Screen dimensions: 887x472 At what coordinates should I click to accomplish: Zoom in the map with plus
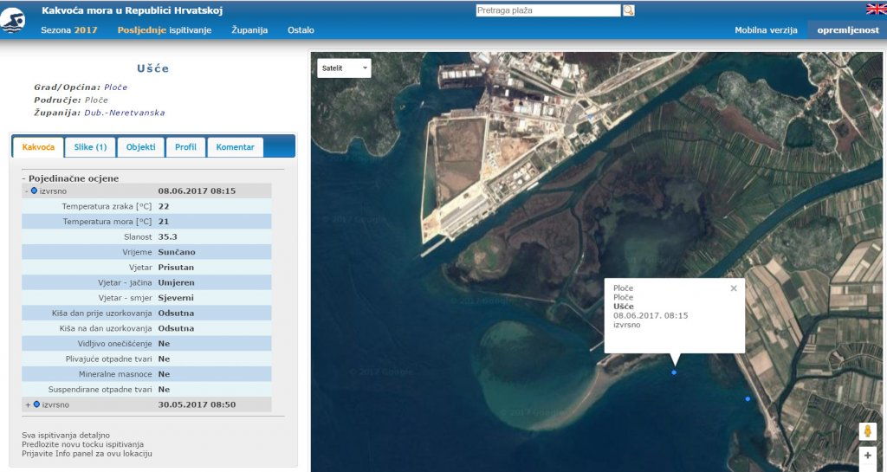coord(868,456)
